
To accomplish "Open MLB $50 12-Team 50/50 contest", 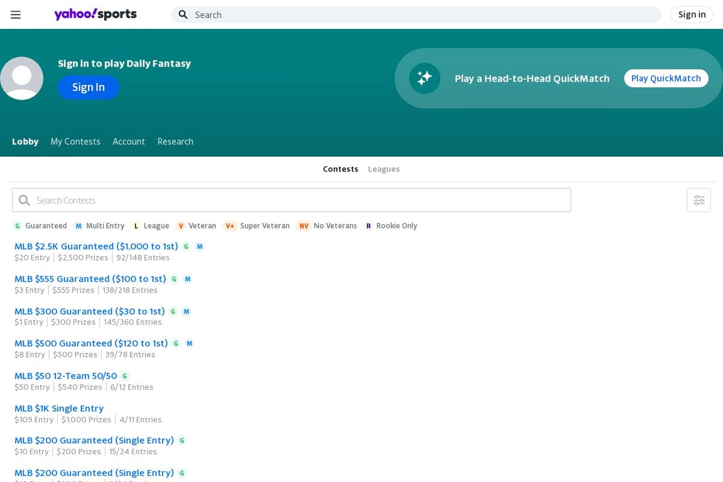I will [65, 376].
